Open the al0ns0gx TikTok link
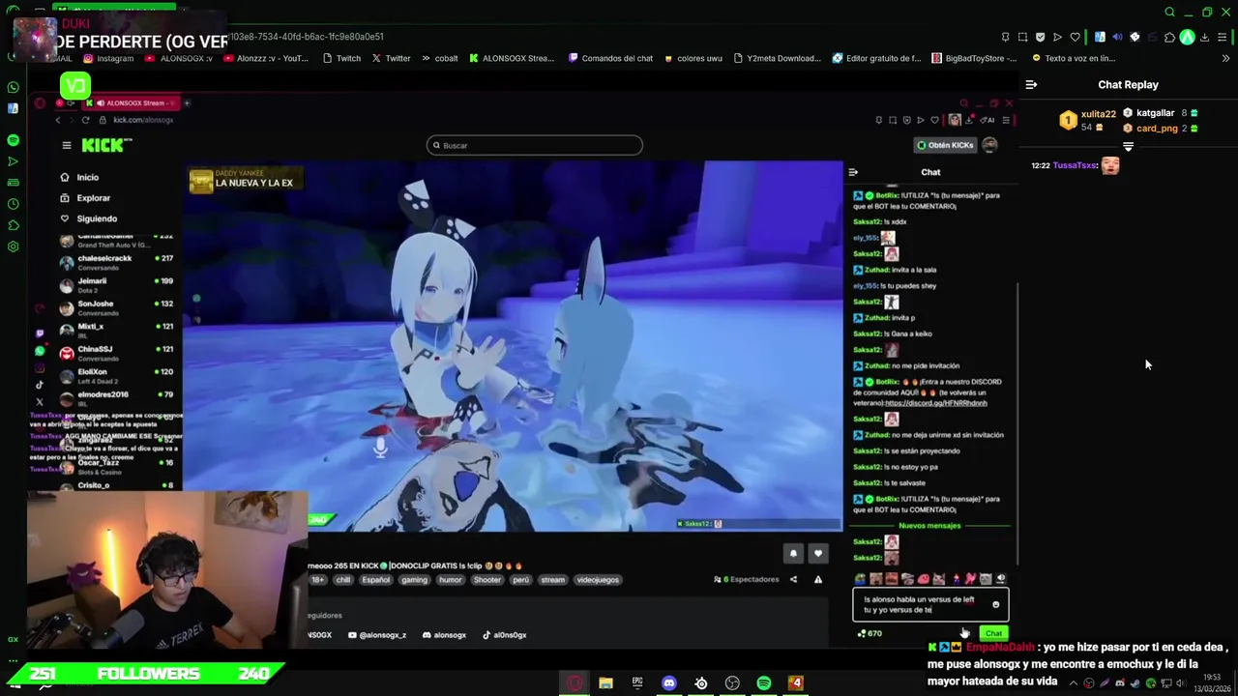 point(505,635)
